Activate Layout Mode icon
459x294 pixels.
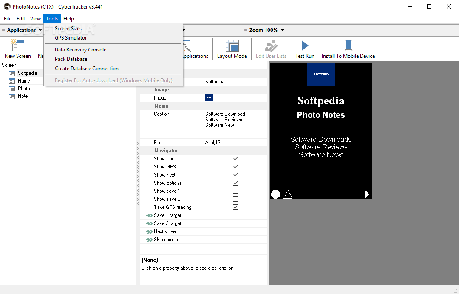232,46
